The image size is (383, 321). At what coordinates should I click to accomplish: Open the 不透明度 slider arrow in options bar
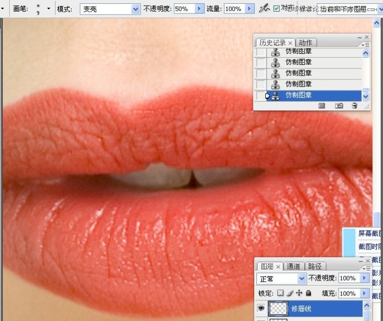point(199,9)
